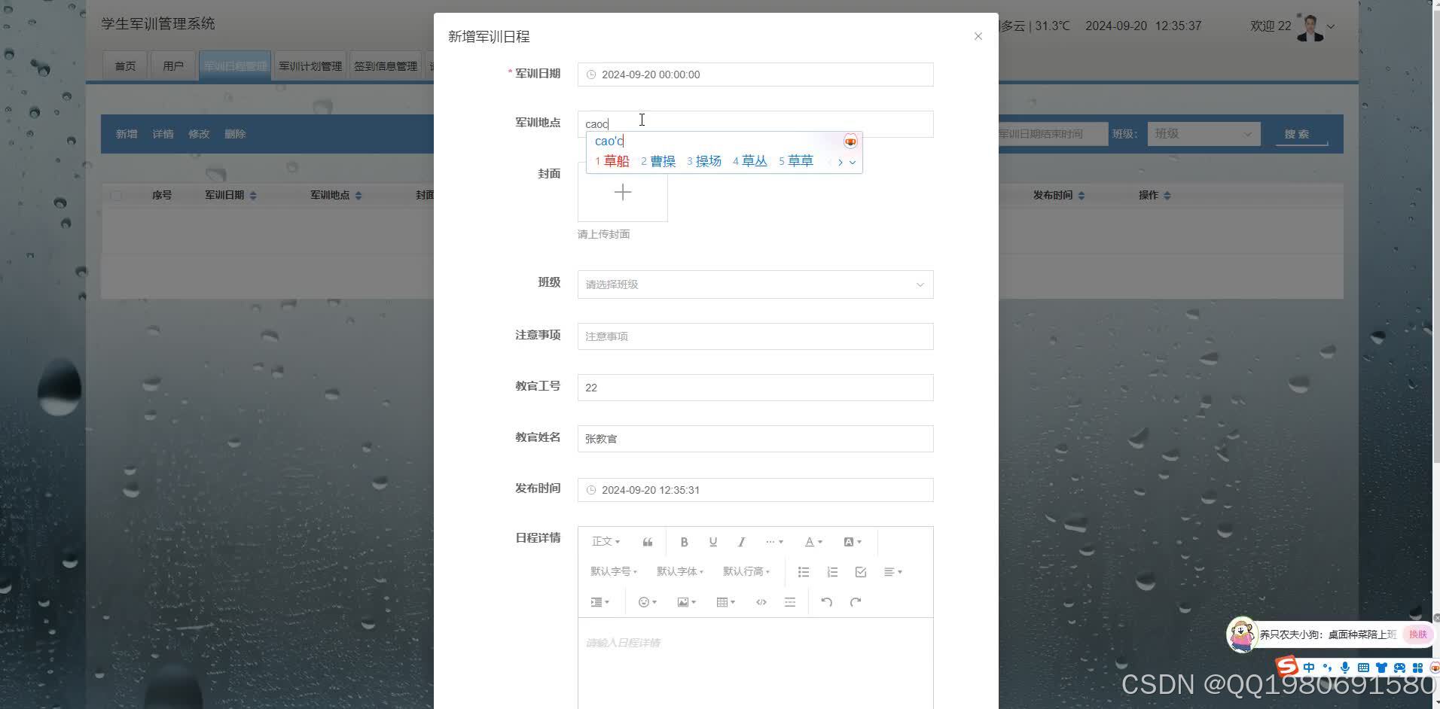
Task: Toggle the select-all checkbox in table header
Action: [x=117, y=195]
